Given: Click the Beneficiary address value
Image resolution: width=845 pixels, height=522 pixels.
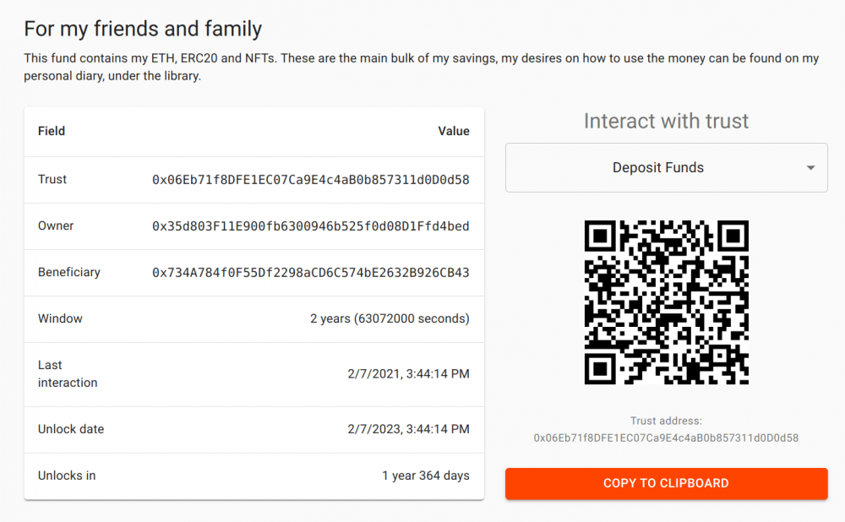Looking at the screenshot, I should [x=310, y=273].
